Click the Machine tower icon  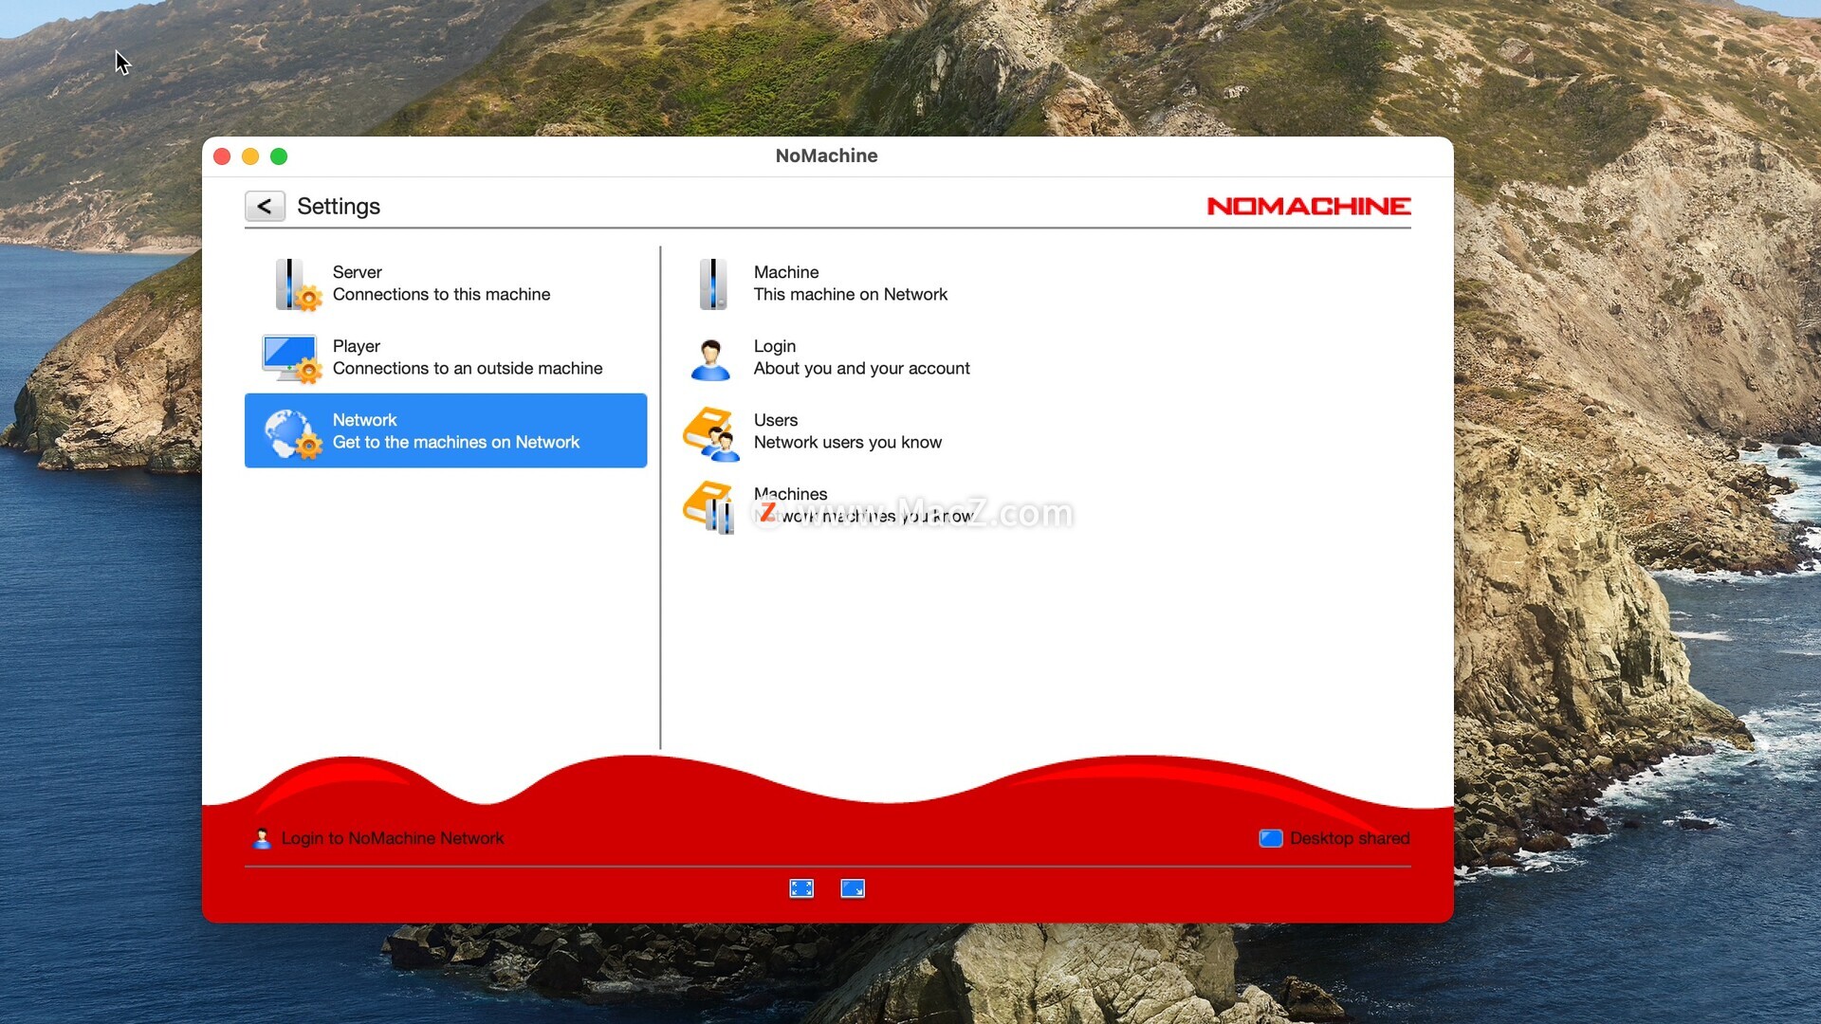click(712, 284)
